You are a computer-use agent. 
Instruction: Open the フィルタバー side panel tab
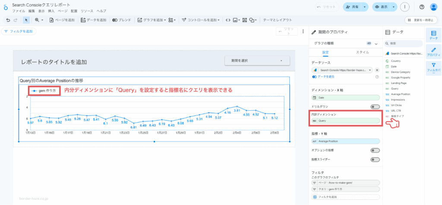[x=433, y=68]
